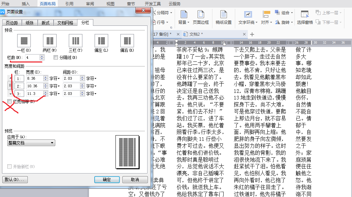Open the 背景 background icon in ribbon

pos(184,14)
